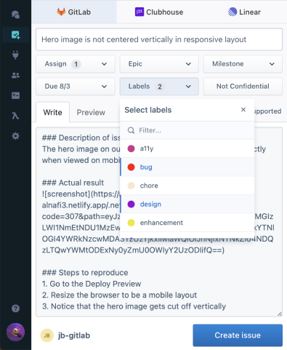287x350 pixels.
Task: Select the Preview tab
Action: [x=91, y=112]
